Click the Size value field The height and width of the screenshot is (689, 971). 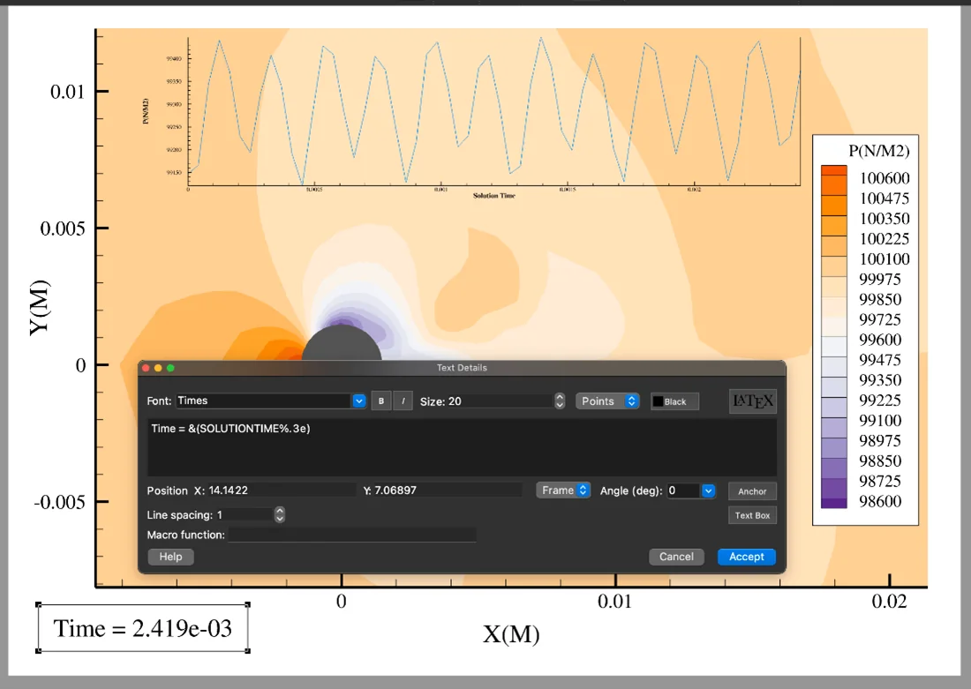[500, 401]
